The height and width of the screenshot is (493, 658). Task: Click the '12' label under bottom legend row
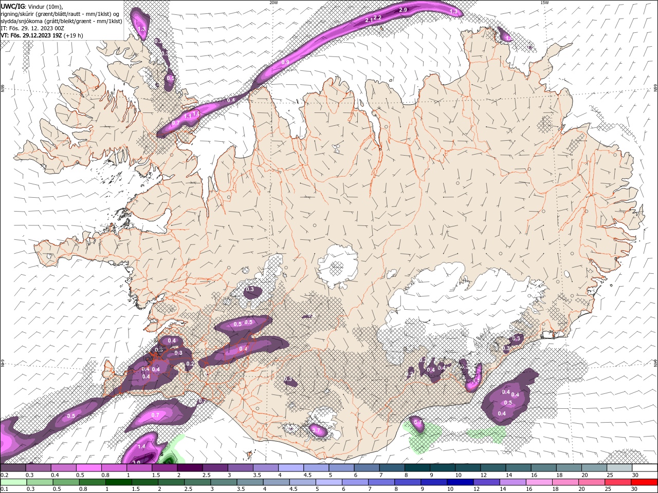[x=476, y=489]
